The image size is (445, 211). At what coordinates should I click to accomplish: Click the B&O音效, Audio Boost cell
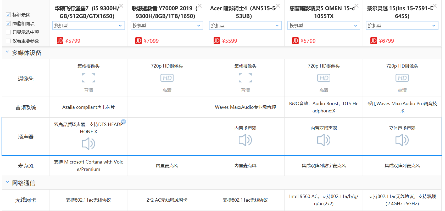[x=324, y=107]
